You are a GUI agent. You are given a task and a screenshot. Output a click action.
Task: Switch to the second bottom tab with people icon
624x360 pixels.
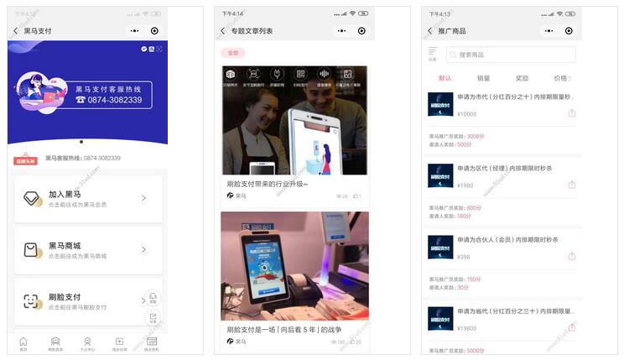tap(55, 344)
